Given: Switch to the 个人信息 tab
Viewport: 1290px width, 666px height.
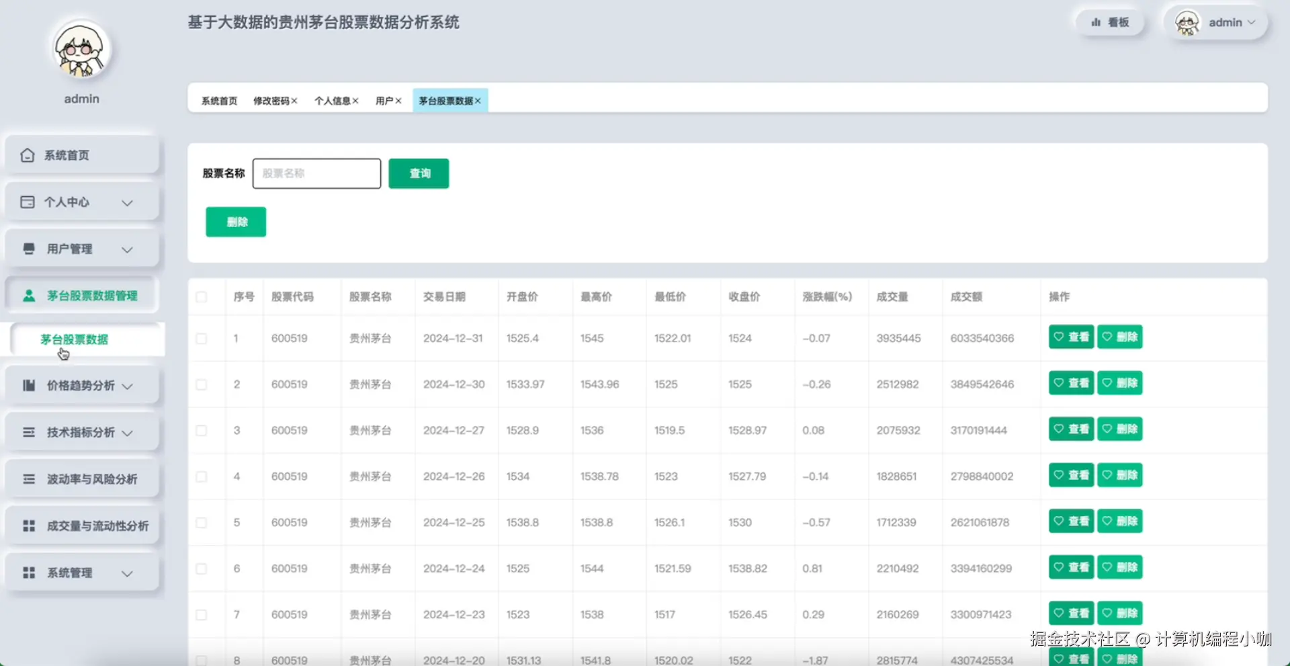Looking at the screenshot, I should tap(332, 101).
